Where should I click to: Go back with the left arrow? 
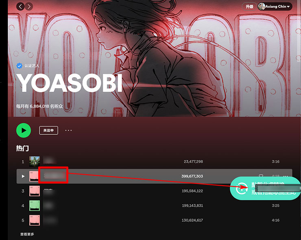tap(20, 7)
